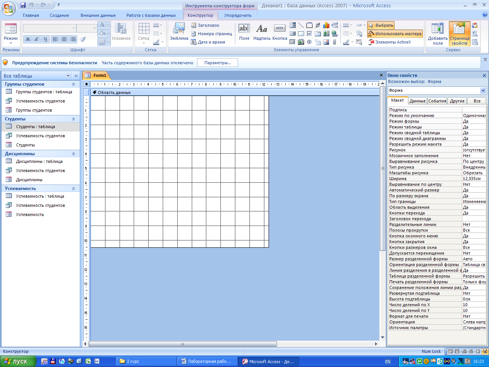The image size is (489, 367).
Task: Switch to Данные property tab
Action: [x=417, y=101]
